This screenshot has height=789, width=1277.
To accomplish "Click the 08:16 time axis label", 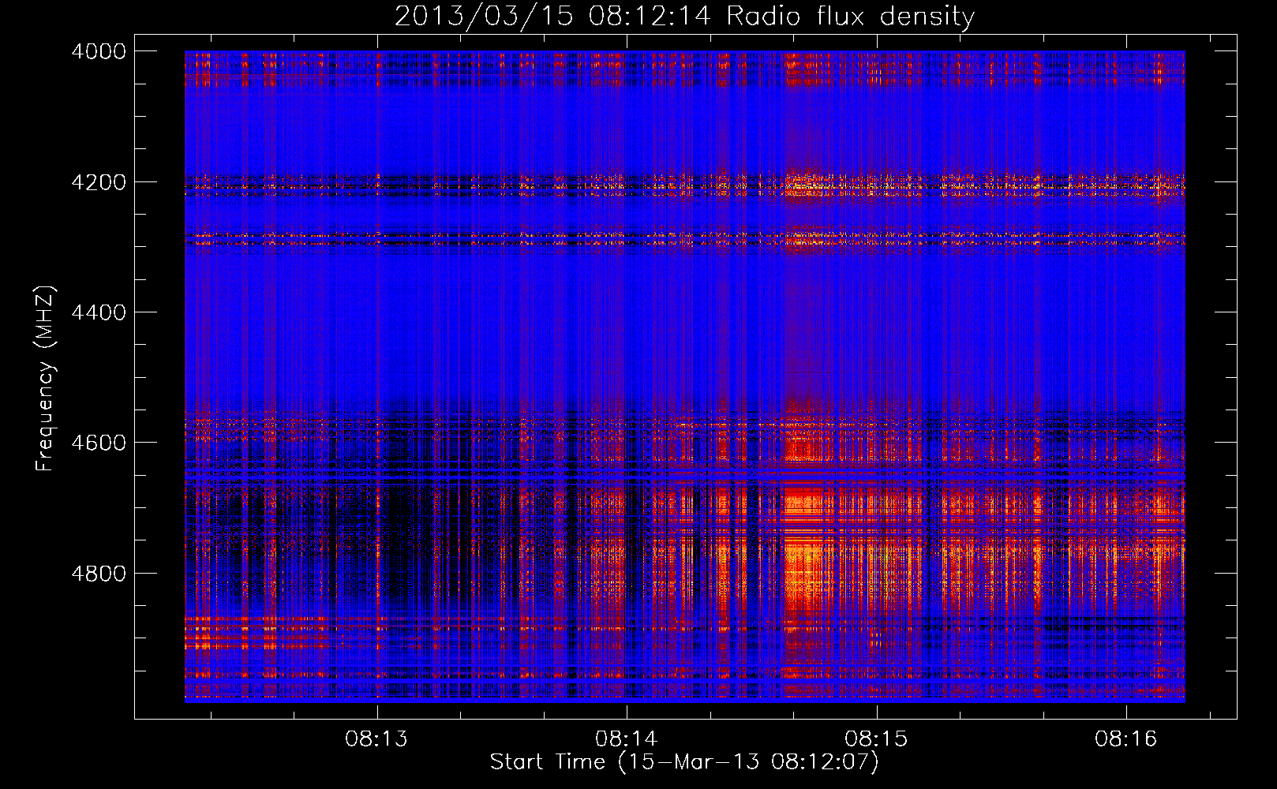I will 1125,739.
